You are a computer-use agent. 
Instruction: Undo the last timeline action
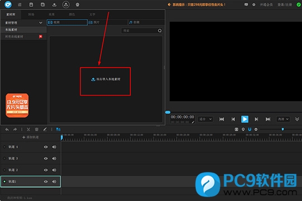click(7, 130)
